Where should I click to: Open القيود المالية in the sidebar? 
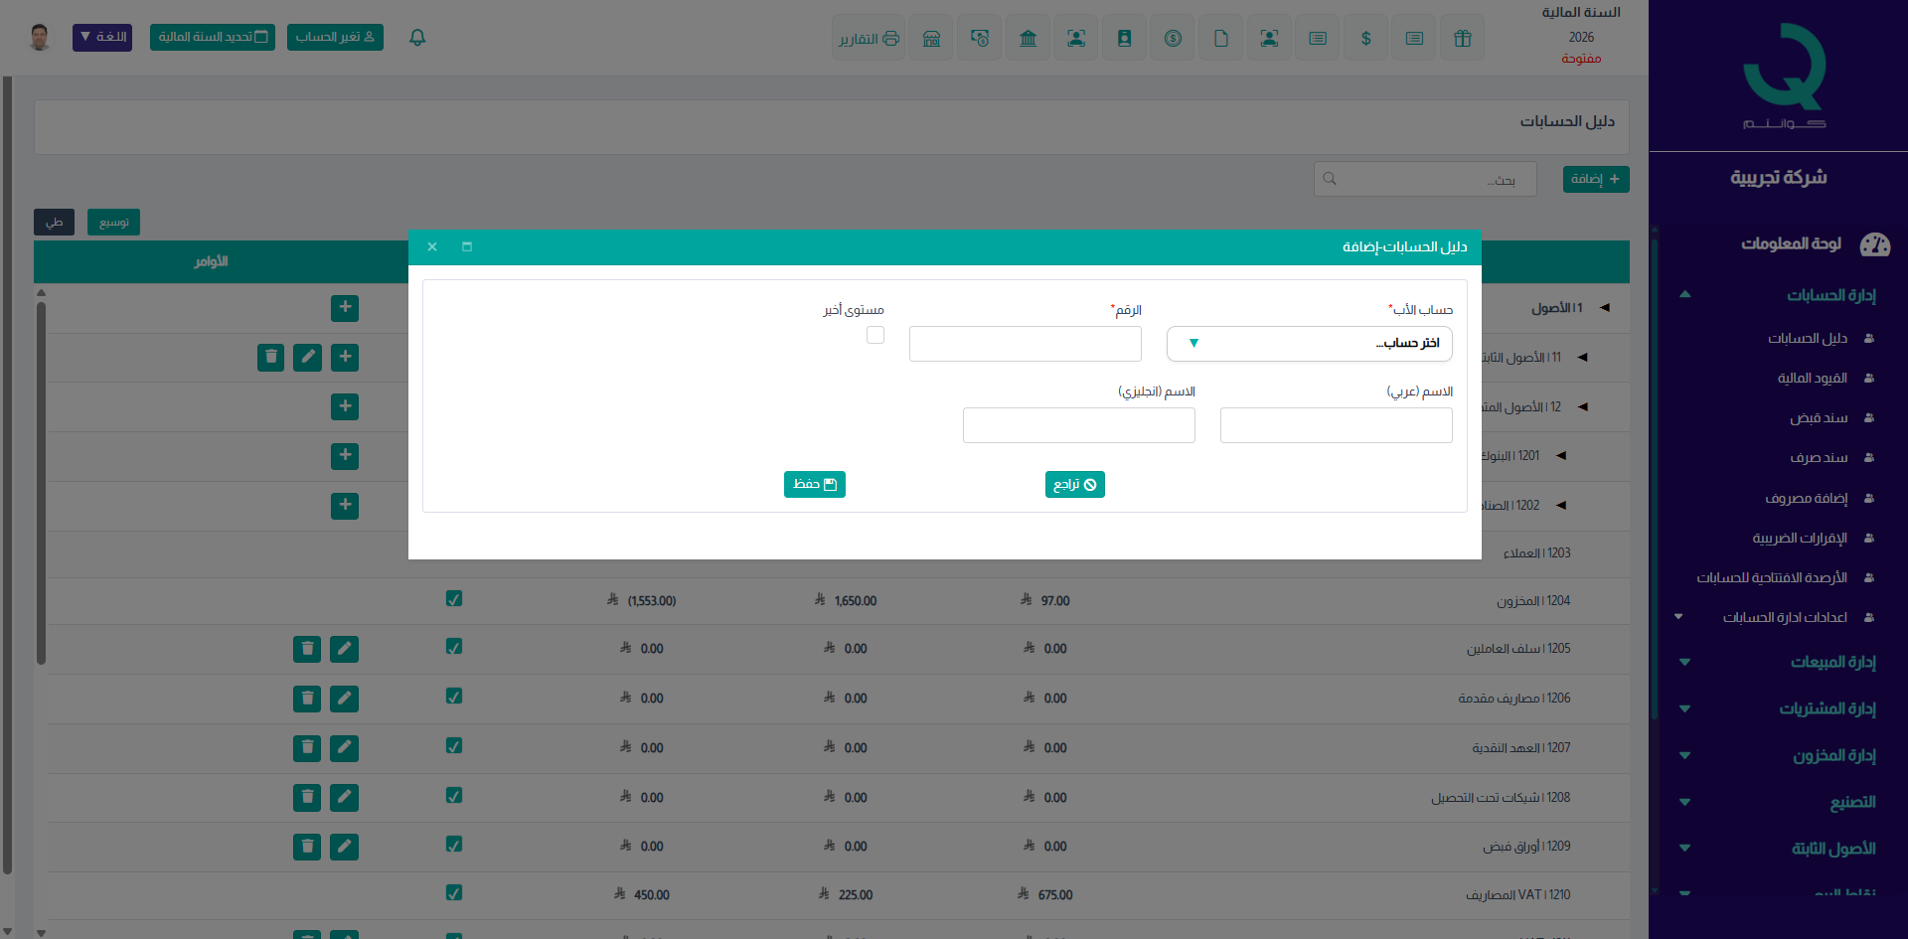tap(1812, 379)
